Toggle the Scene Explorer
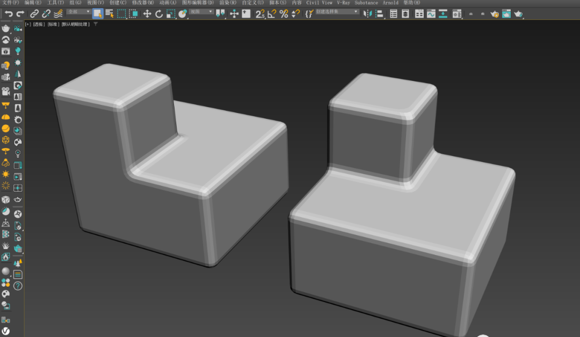 [x=394, y=13]
